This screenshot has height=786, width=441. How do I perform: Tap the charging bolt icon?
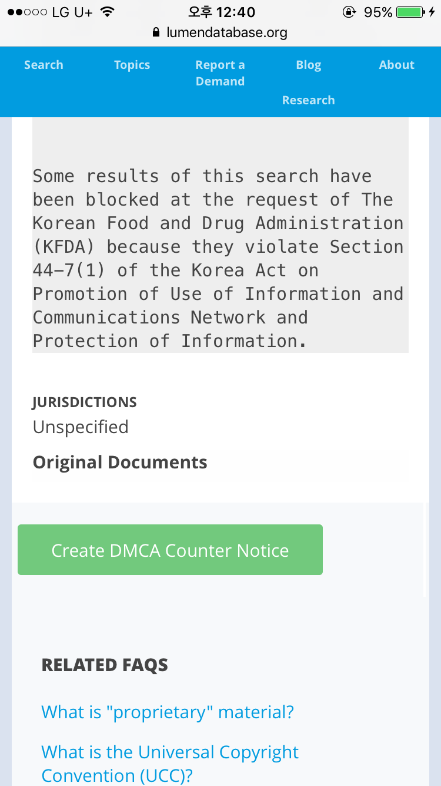[x=432, y=12]
